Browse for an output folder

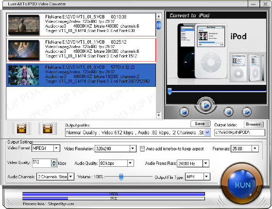(x=254, y=124)
